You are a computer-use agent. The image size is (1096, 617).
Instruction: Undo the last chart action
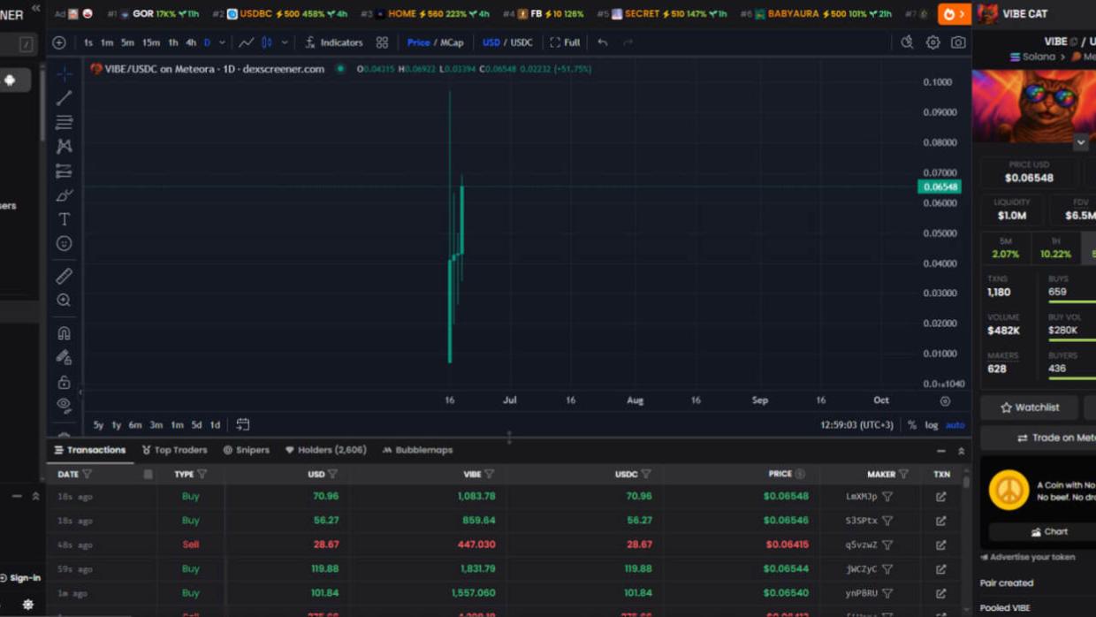pos(603,42)
